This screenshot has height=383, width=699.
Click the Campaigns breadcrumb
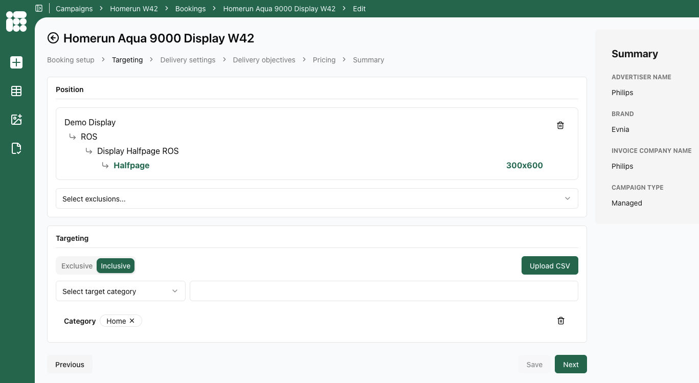click(74, 9)
